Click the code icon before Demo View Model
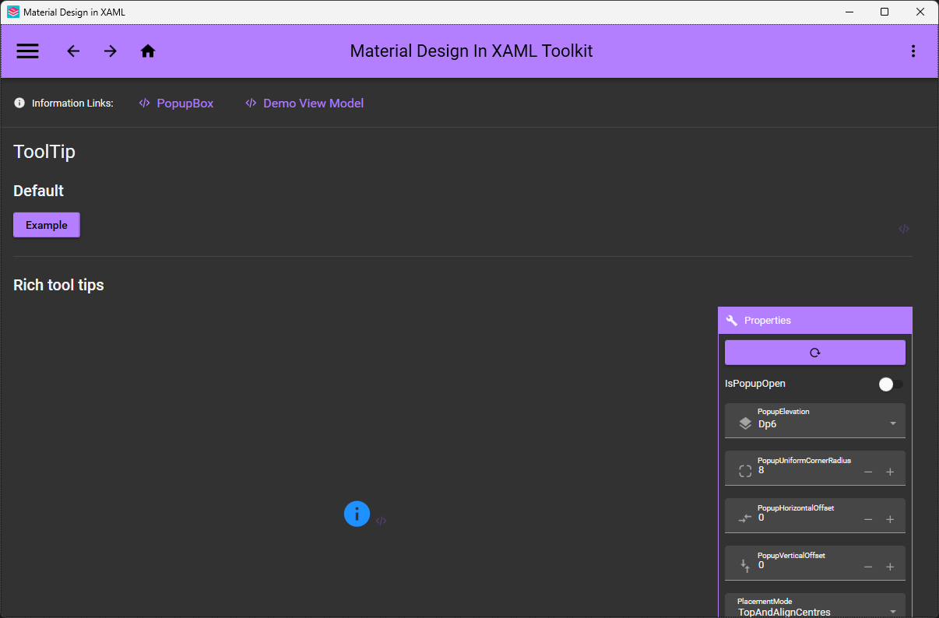This screenshot has width=939, height=618. click(251, 103)
